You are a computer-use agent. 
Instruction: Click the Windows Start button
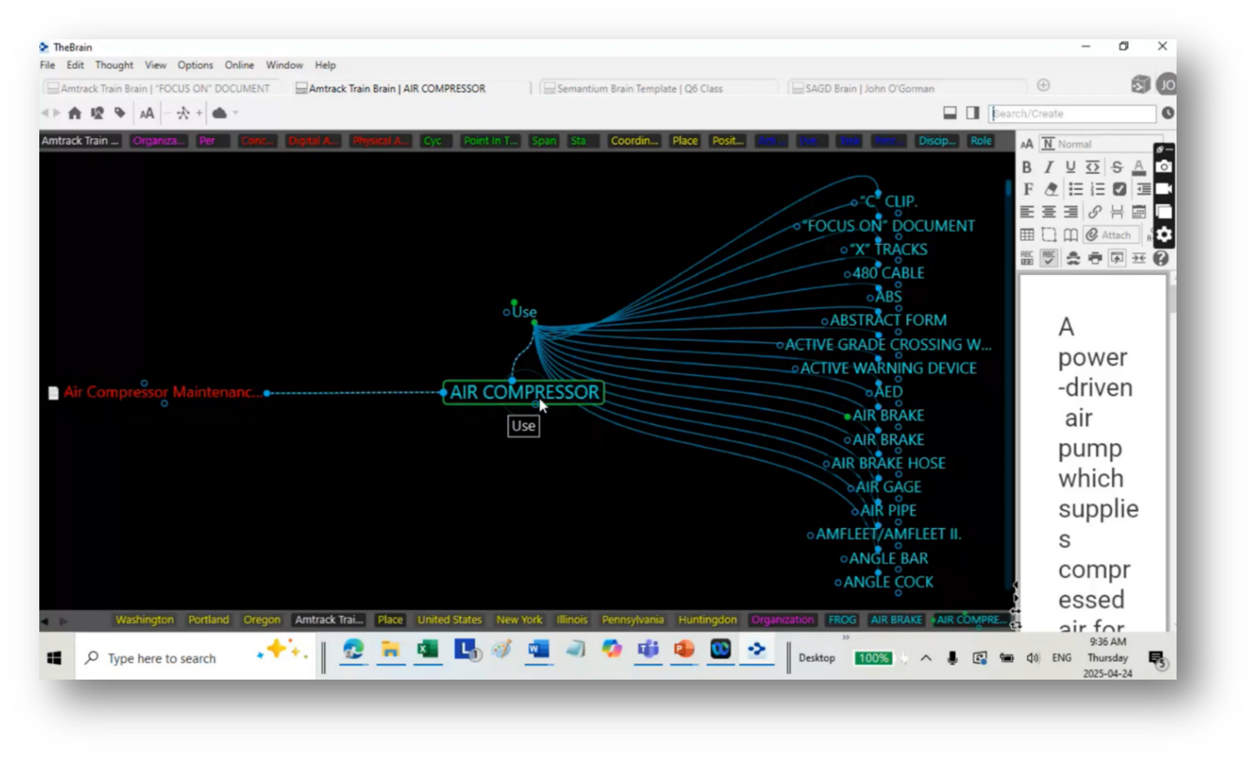click(x=54, y=659)
